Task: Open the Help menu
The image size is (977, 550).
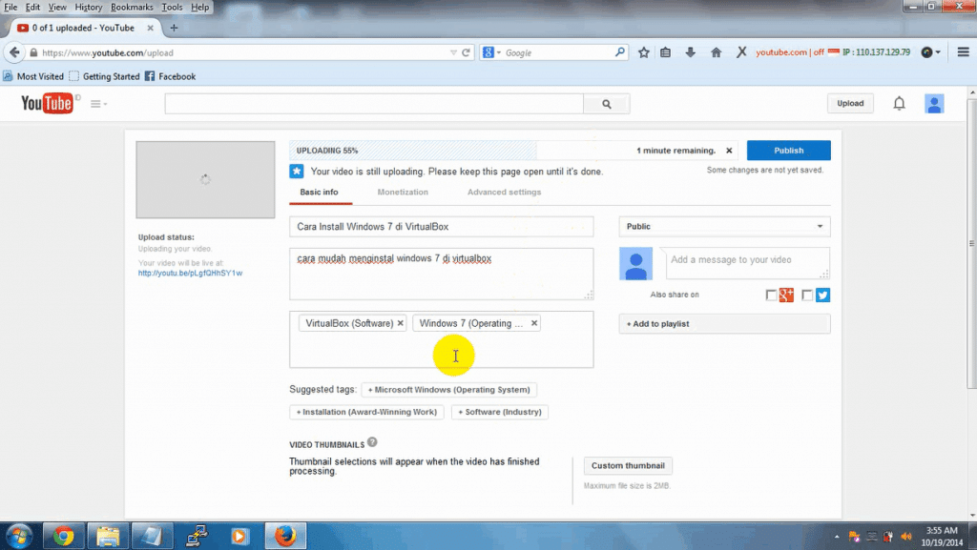Action: (x=200, y=8)
